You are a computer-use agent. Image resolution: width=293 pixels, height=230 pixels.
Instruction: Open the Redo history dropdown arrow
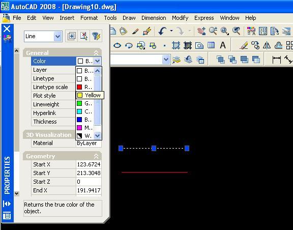point(189,31)
